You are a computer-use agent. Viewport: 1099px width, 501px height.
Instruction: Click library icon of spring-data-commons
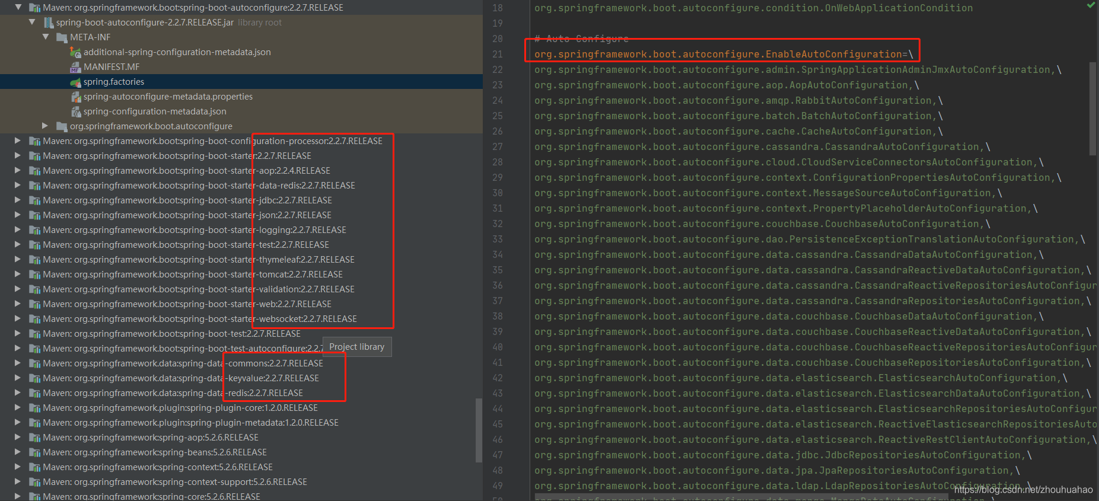[x=35, y=363]
